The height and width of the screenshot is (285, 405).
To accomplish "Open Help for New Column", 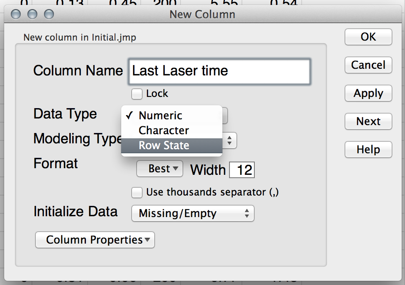I will coord(368,150).
